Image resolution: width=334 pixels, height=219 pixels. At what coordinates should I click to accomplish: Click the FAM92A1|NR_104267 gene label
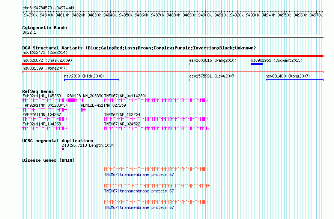(x=42, y=115)
